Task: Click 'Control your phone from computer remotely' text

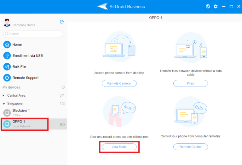Action: [x=191, y=136]
